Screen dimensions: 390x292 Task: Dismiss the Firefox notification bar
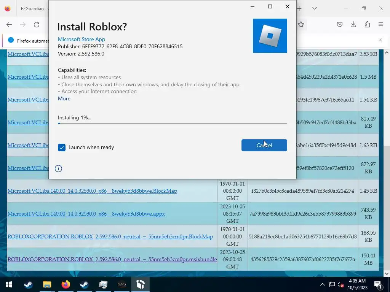point(380,40)
